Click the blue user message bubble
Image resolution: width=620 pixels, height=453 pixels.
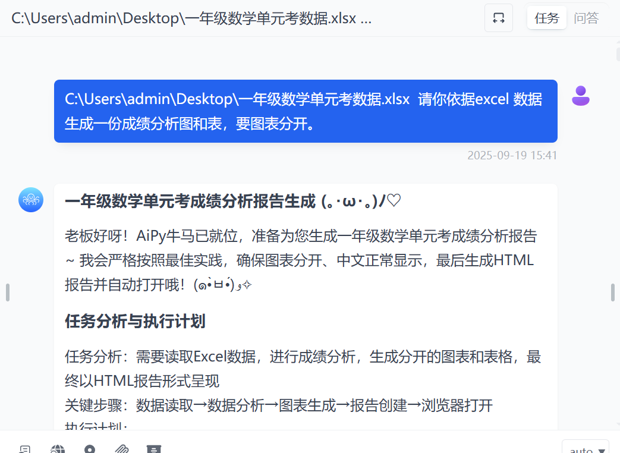point(306,111)
